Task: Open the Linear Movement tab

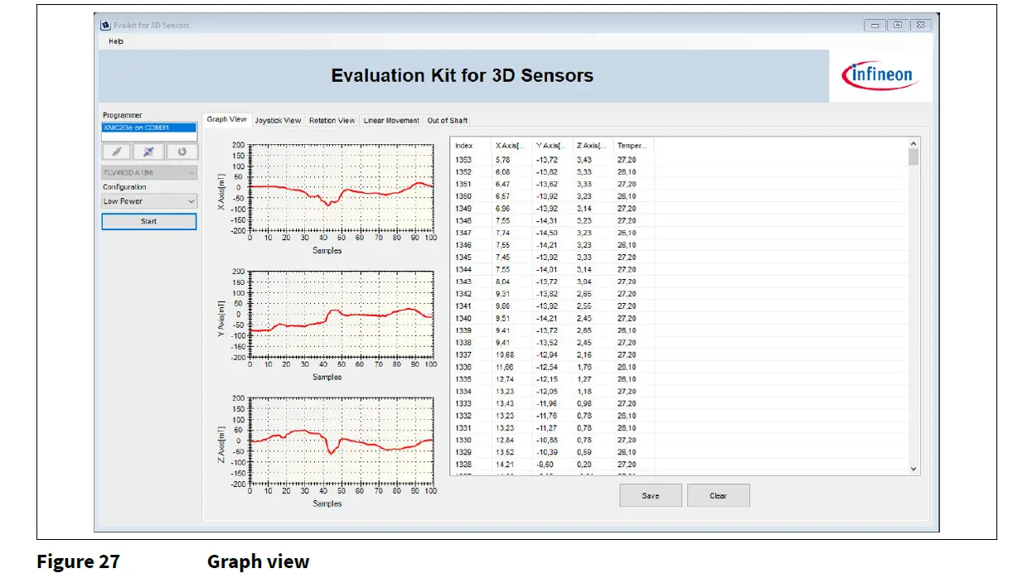Action: tap(390, 120)
